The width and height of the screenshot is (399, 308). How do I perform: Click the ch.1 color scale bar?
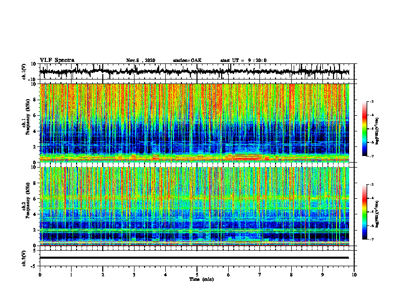[x=364, y=129]
